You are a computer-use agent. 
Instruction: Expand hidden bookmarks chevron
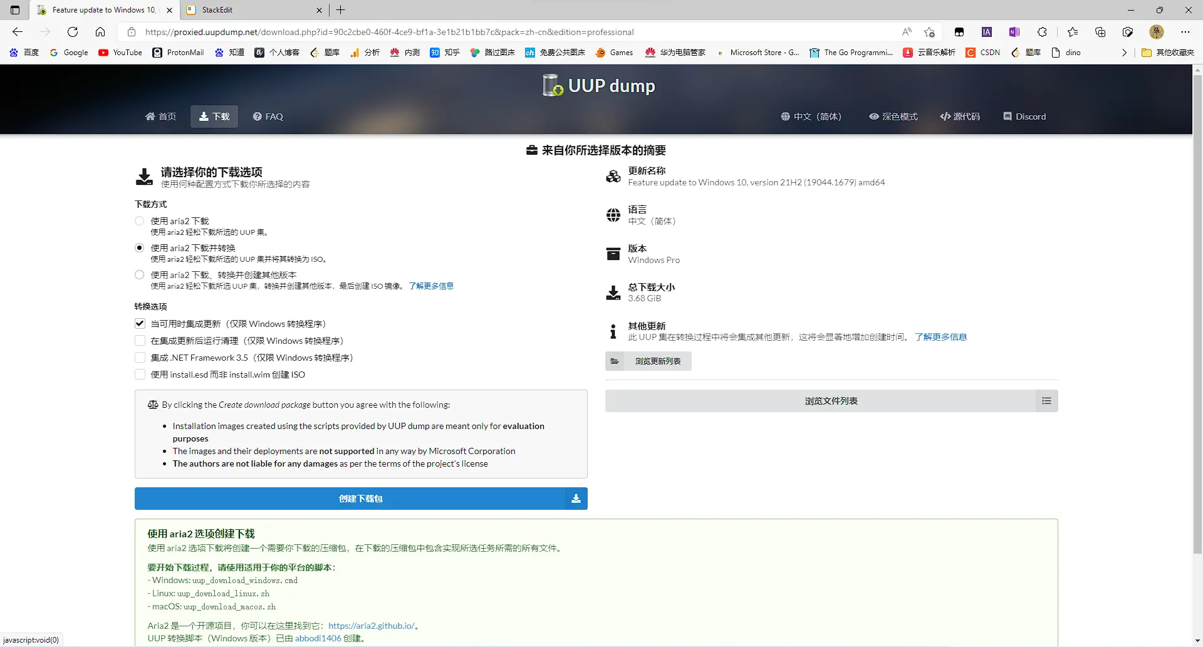pos(1124,53)
